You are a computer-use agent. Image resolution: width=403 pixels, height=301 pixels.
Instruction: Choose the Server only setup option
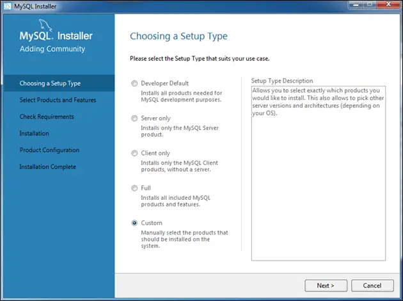[134, 118]
